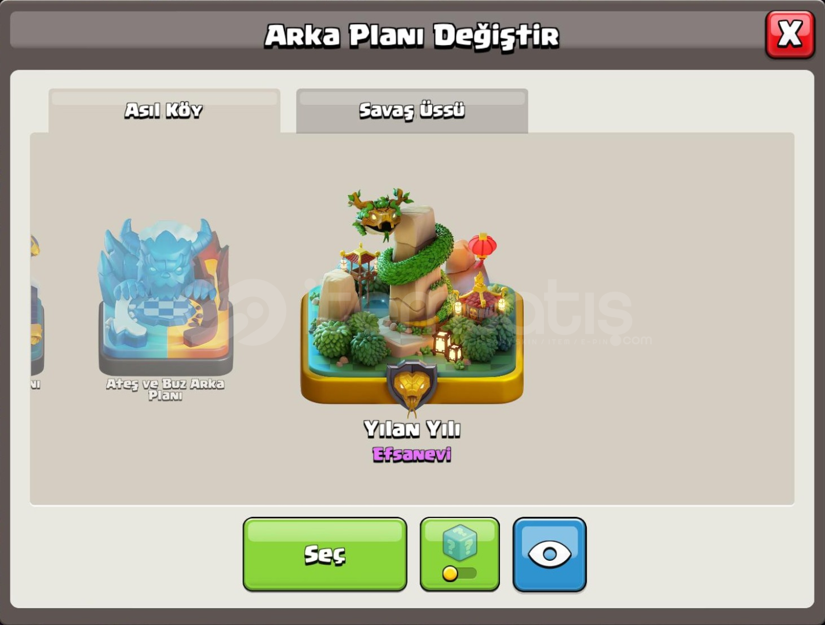
Task: Pick the partially hidden scenery at left edge
Action: [x=37, y=307]
